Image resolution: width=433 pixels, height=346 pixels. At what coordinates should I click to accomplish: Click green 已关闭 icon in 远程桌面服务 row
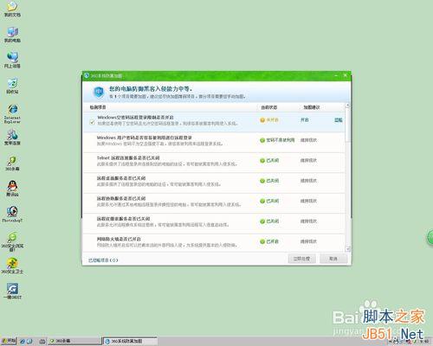262,181
